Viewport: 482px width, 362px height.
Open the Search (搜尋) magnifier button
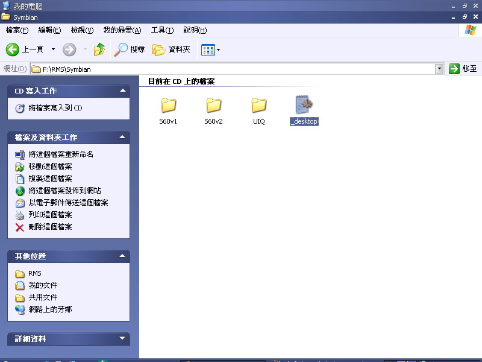point(130,49)
